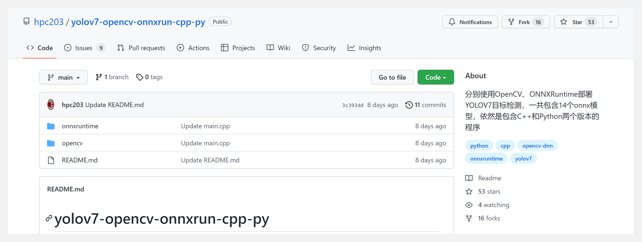The width and height of the screenshot is (642, 242).
Task: Click the README.md file icon
Action: click(x=51, y=160)
